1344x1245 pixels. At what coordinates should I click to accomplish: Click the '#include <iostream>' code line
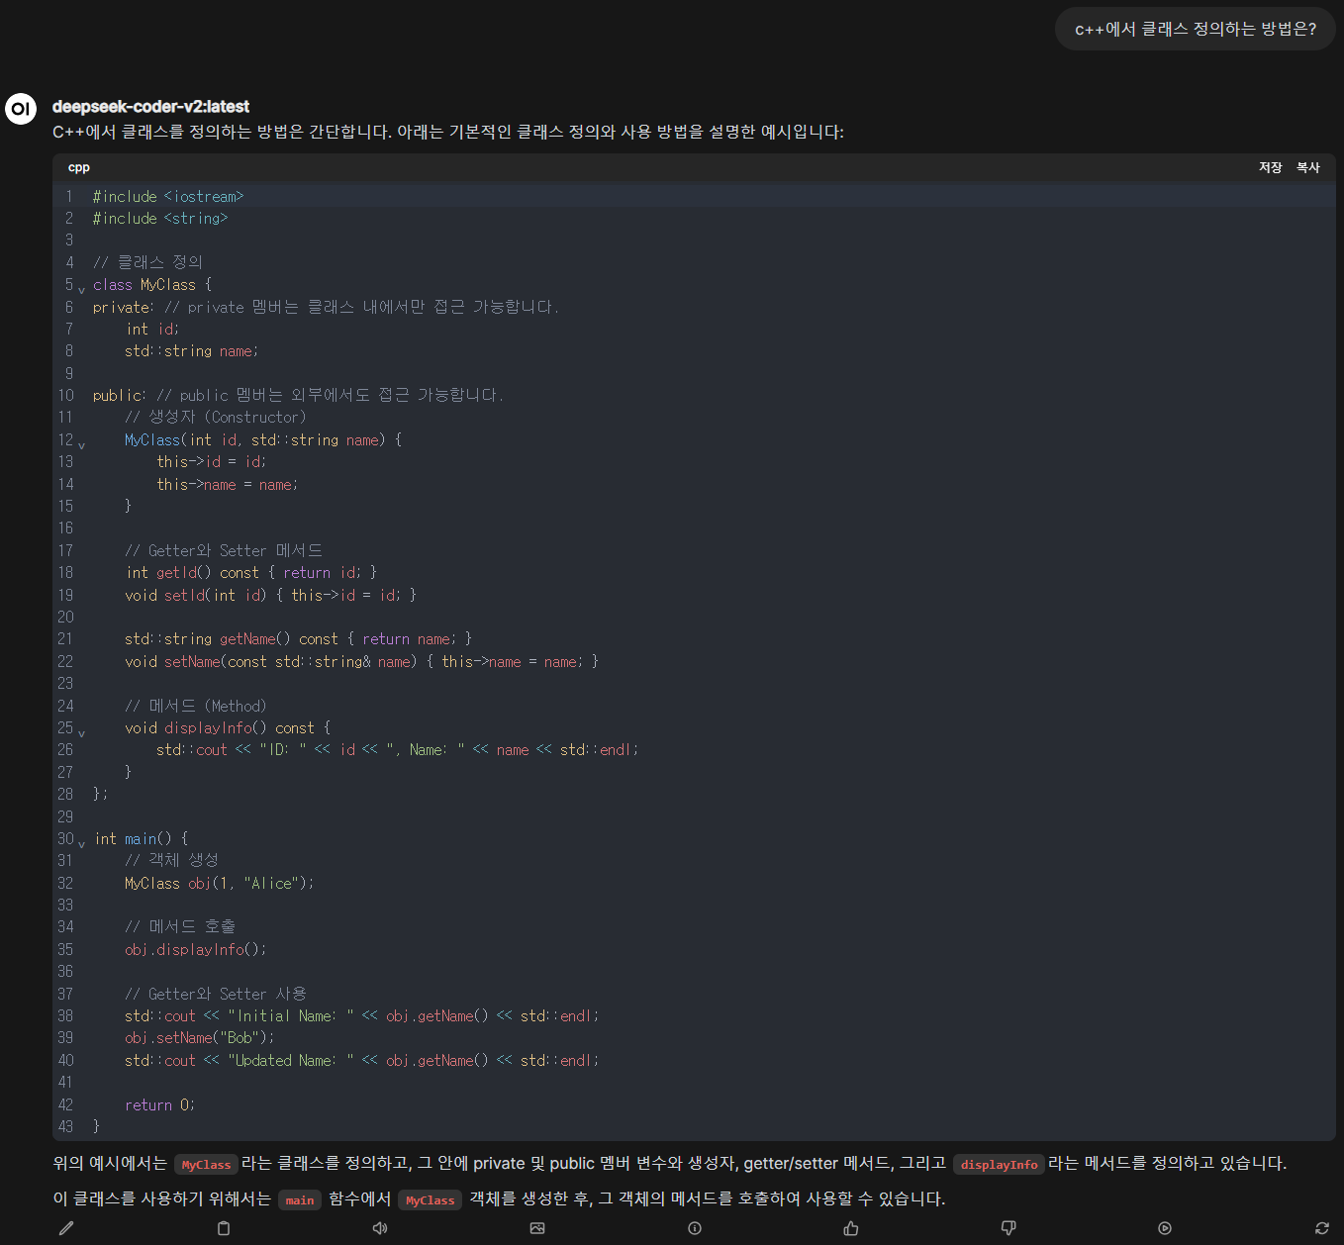(168, 196)
